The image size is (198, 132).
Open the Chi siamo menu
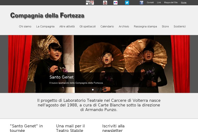(x=25, y=26)
